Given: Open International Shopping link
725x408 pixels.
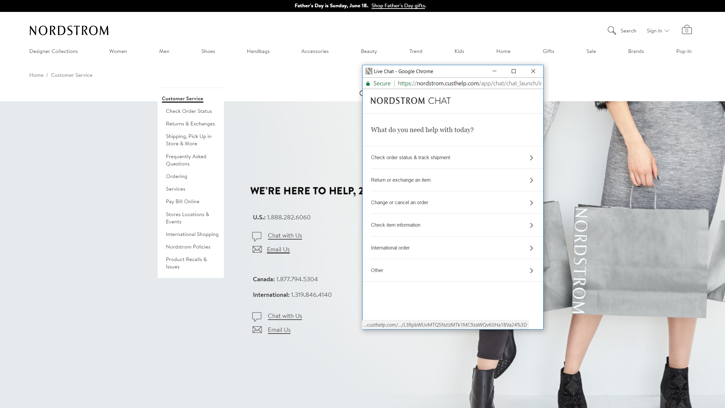Looking at the screenshot, I should tap(192, 234).
